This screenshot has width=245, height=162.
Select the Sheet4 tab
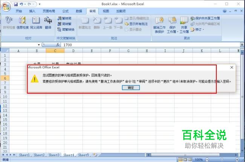click(x=69, y=155)
